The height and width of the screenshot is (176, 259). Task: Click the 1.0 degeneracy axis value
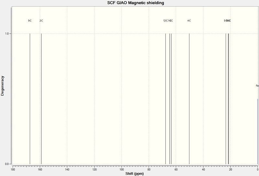pyautogui.click(x=7, y=34)
